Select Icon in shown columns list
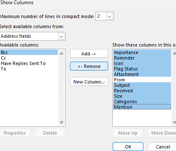Screen dimensions: 176x151 (x=142, y=63)
